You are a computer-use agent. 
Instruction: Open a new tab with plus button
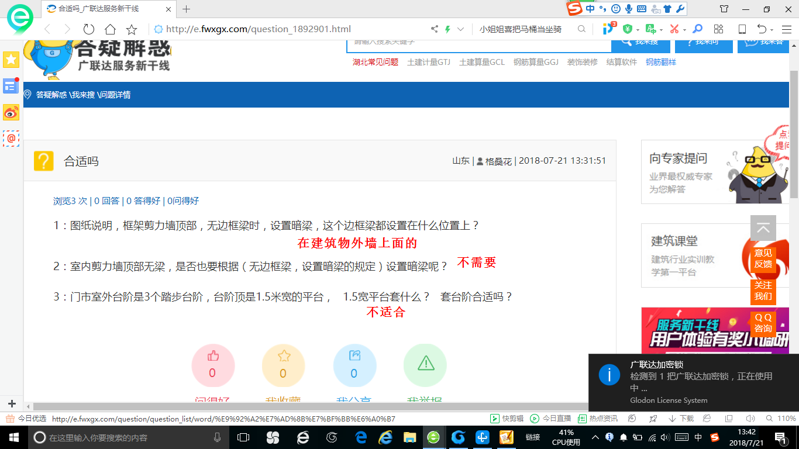(187, 9)
